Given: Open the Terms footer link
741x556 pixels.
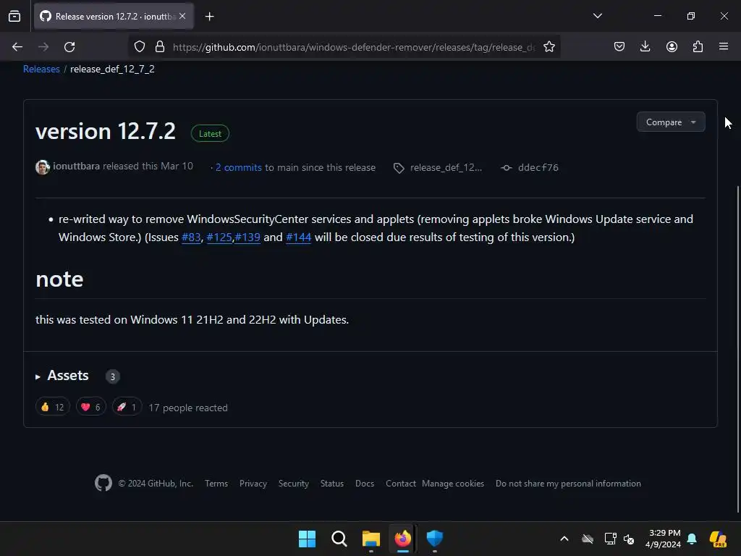Looking at the screenshot, I should [216, 484].
